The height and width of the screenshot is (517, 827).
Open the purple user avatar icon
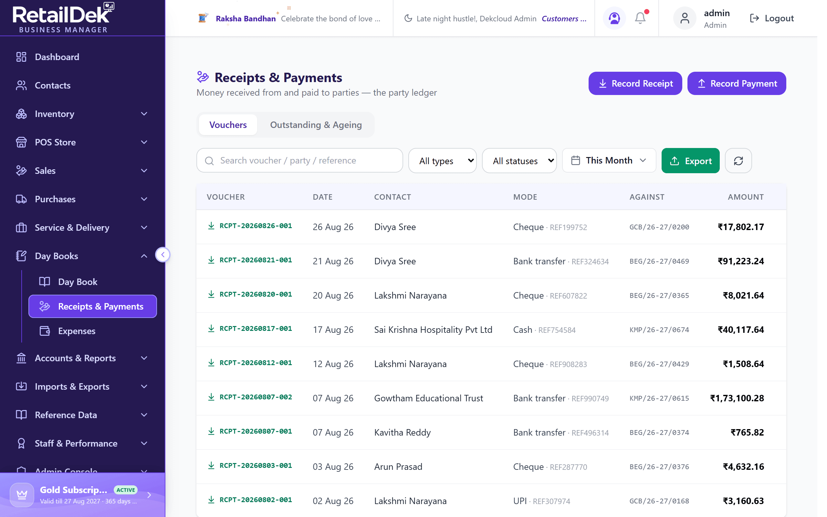pyautogui.click(x=614, y=18)
